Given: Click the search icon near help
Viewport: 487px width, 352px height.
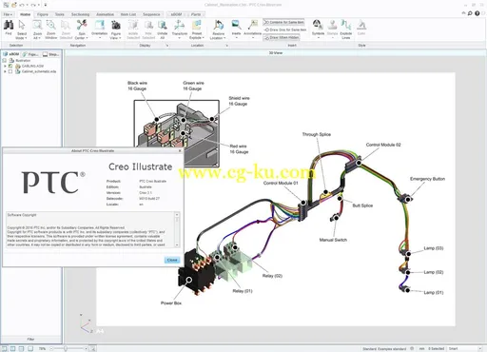Looking at the screenshot, I should point(470,13).
